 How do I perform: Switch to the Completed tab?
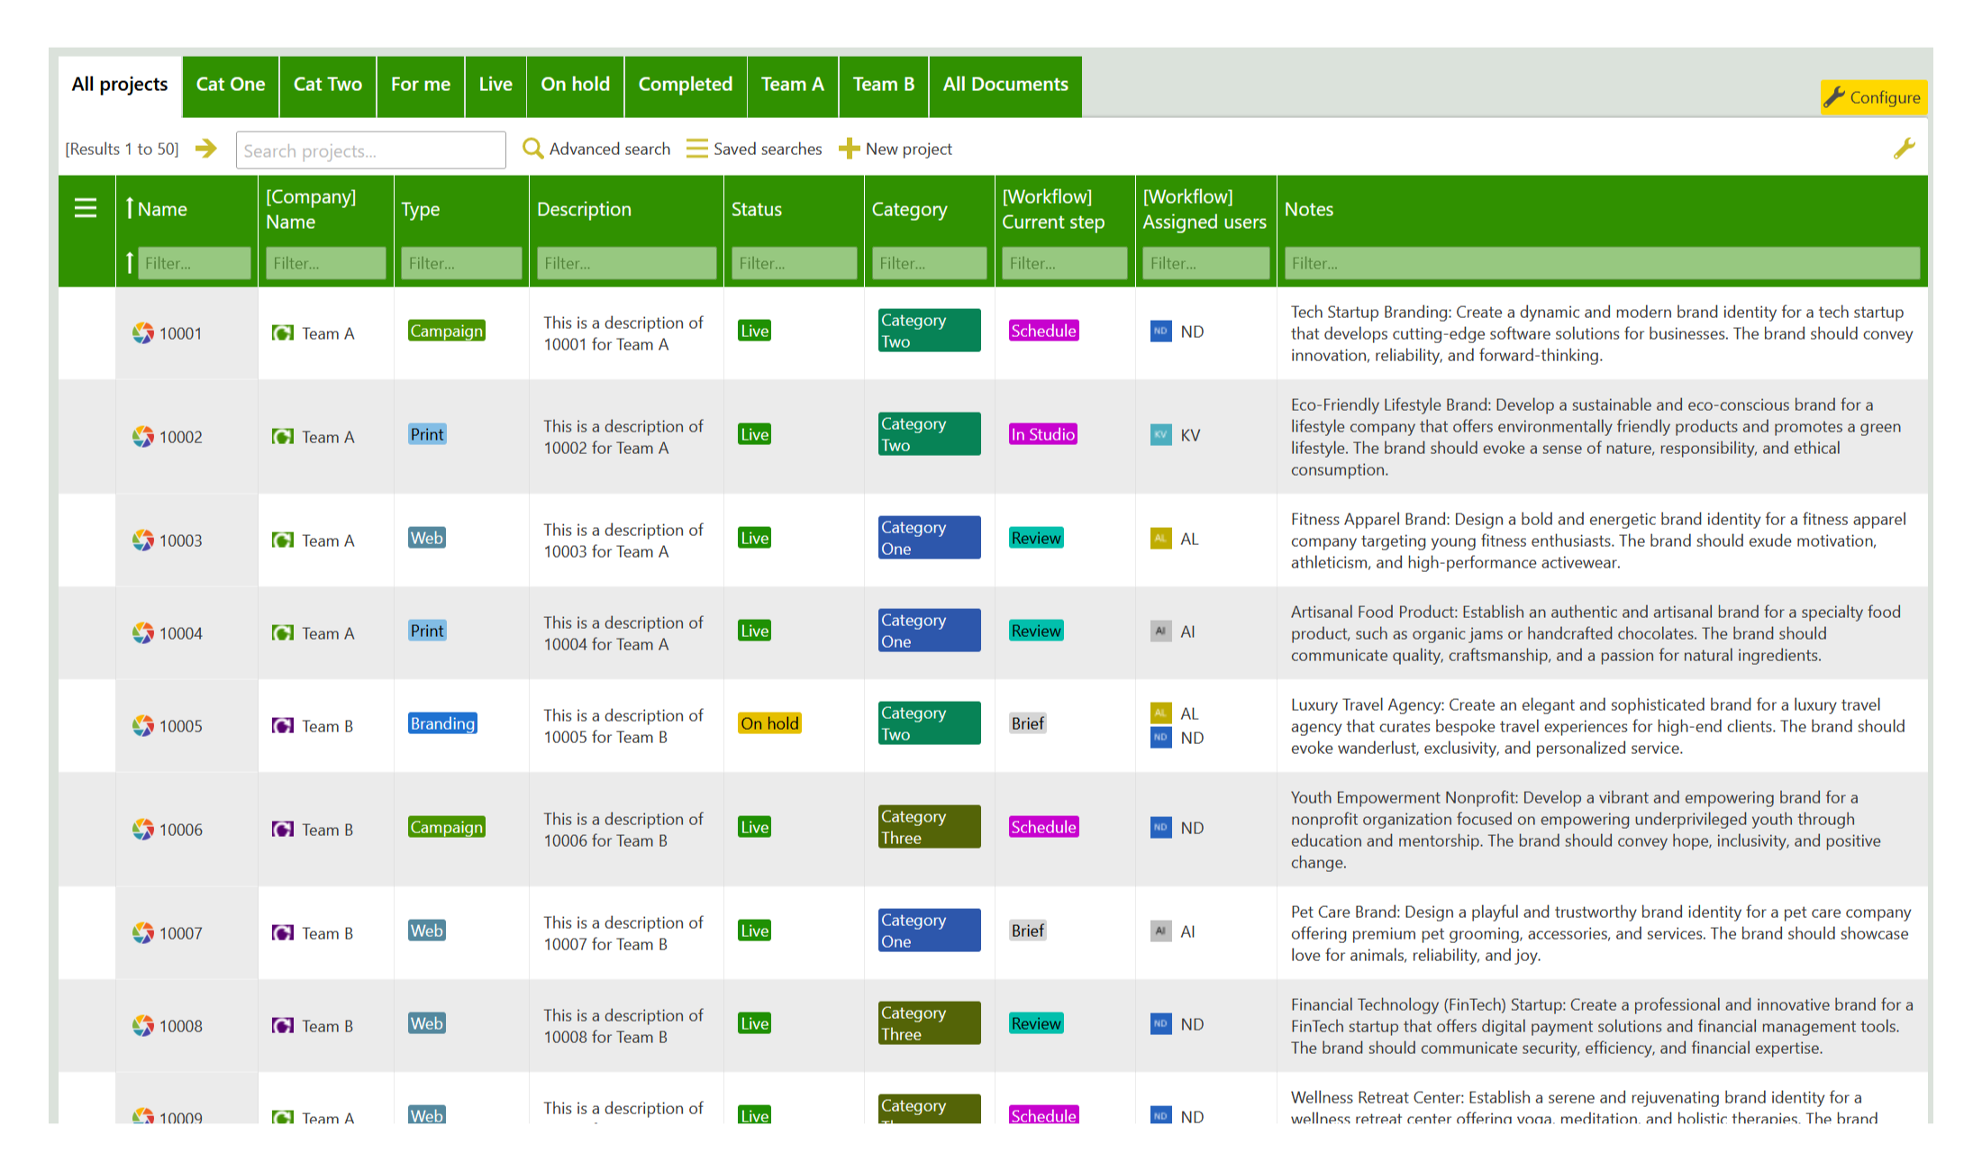[x=685, y=85]
